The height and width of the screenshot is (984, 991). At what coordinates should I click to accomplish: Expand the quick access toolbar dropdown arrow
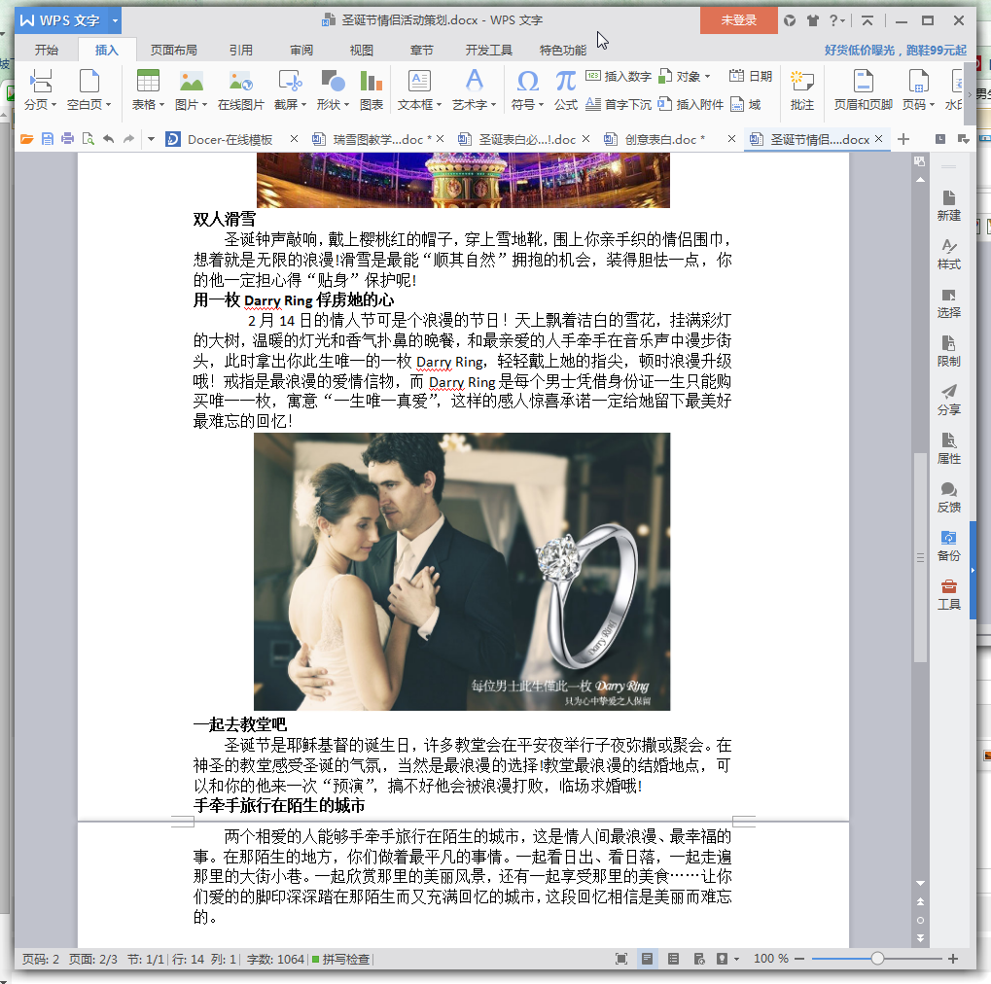pos(151,139)
